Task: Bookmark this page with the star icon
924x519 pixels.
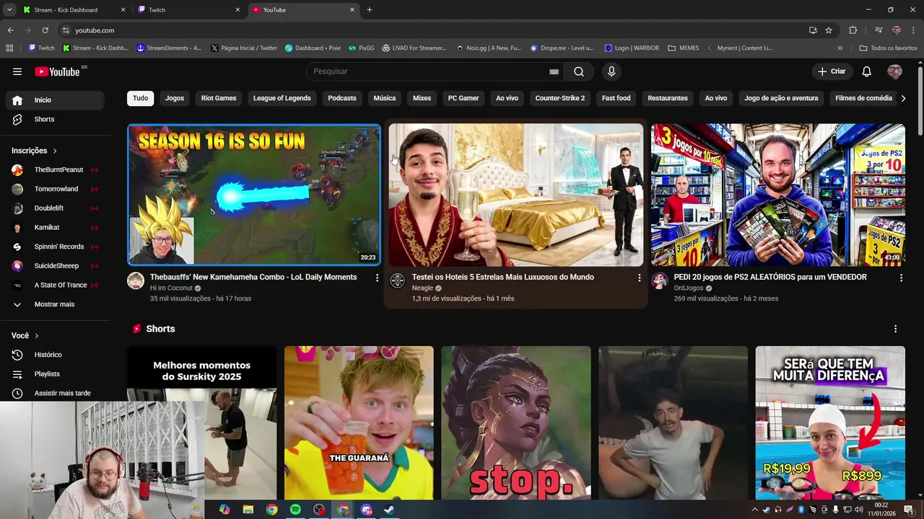Action: [x=829, y=30]
